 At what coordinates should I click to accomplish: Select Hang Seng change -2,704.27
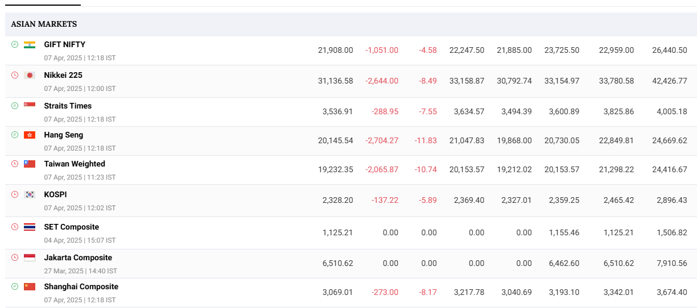382,140
